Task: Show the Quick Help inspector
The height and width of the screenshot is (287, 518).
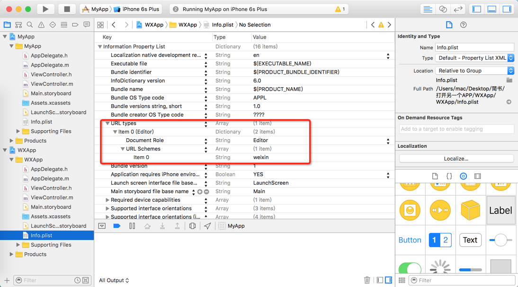Action: coord(464,25)
